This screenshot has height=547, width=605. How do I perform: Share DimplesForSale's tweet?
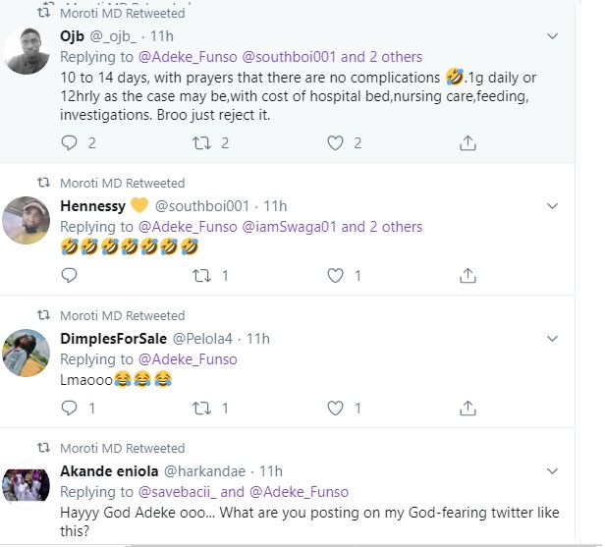click(467, 408)
